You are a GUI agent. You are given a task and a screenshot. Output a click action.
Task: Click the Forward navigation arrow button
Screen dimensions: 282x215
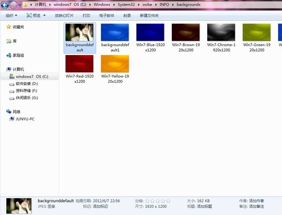13,5
